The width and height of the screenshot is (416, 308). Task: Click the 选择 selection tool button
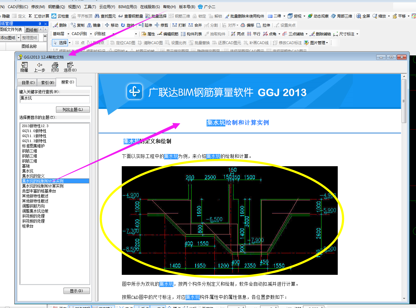click(60, 43)
